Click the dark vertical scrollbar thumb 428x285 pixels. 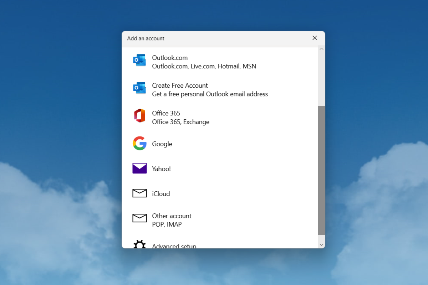point(321,170)
